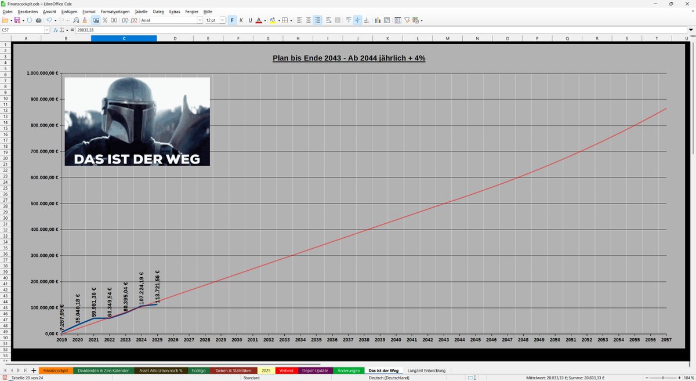Screen dimensions: 696x381
Task: Add a decimal place
Action: [125, 20]
